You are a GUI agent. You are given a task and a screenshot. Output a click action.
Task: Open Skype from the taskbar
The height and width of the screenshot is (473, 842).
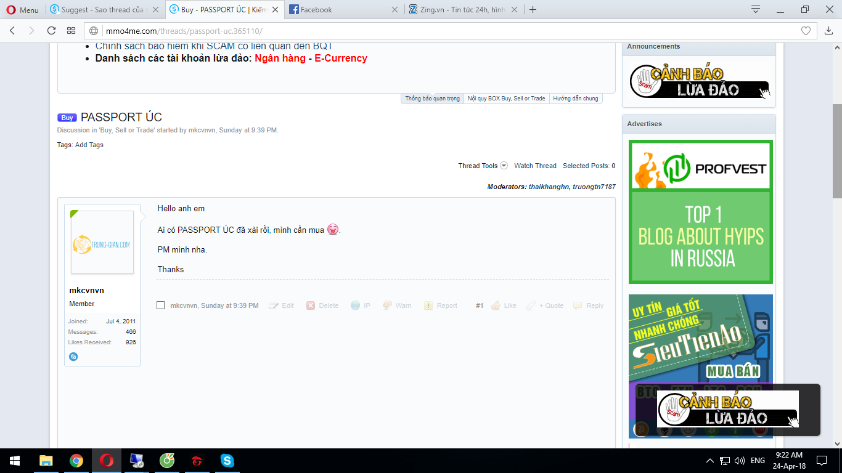pyautogui.click(x=227, y=461)
